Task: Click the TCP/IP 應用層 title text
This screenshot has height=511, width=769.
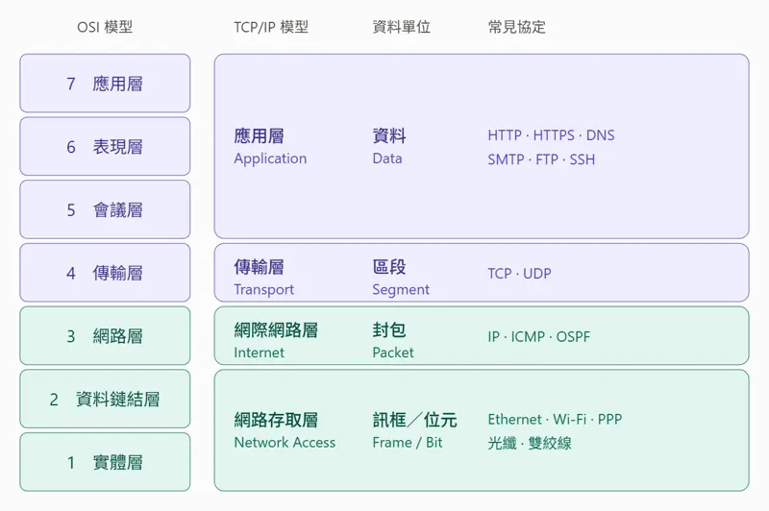Action: click(259, 135)
